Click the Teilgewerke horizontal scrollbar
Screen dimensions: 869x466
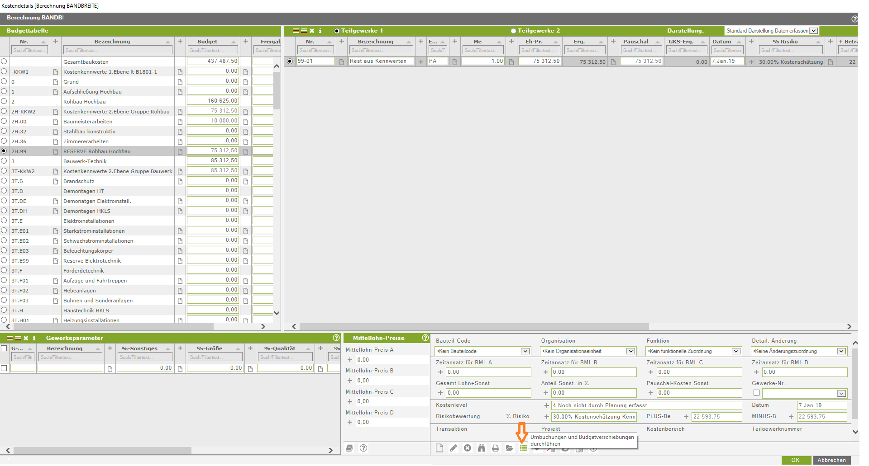(474, 326)
